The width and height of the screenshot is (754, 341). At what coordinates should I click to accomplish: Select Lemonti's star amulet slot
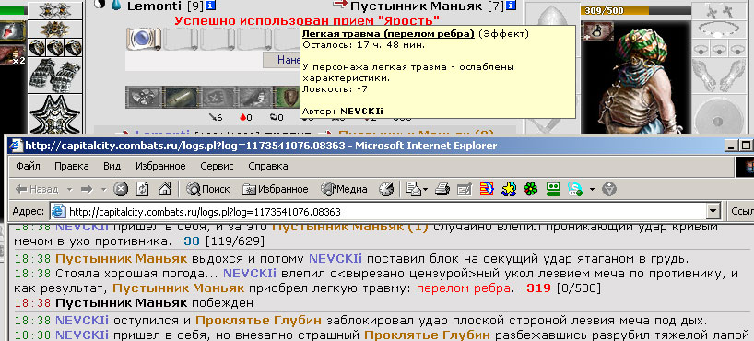(55, 29)
